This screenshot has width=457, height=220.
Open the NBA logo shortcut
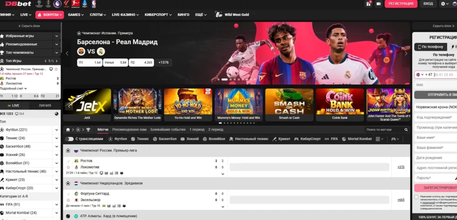[x=94, y=4]
